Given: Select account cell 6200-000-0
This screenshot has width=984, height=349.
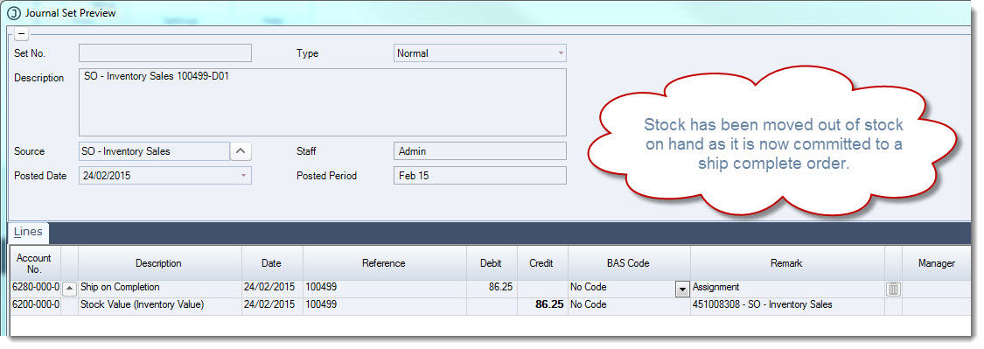Looking at the screenshot, I should coord(35,305).
